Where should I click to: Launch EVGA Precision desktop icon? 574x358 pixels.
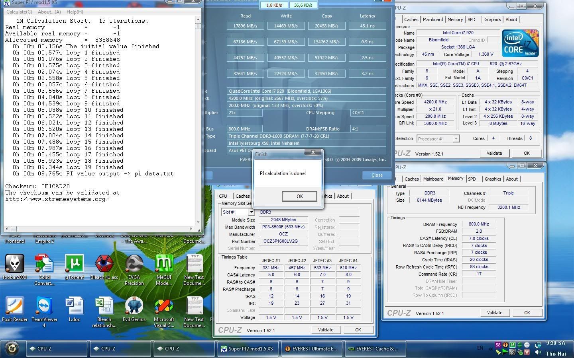pyautogui.click(x=134, y=270)
